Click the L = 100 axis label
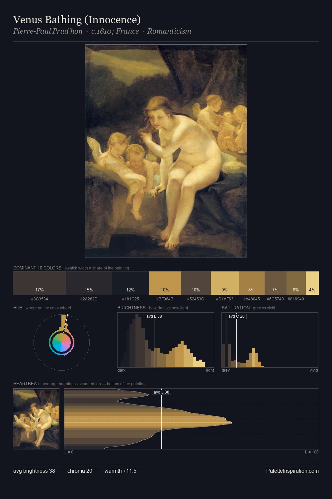This screenshot has height=499, width=332. 312,452
